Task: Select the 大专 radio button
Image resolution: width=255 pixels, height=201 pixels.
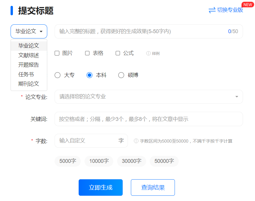Action: tap(58, 75)
